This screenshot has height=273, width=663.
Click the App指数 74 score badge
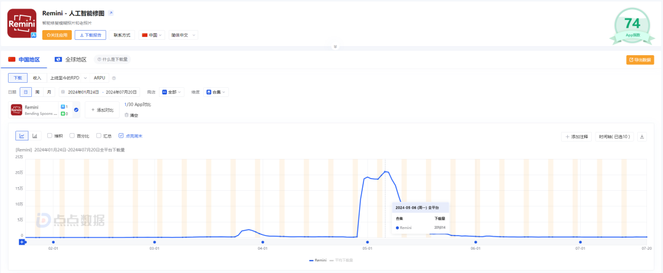632,25
